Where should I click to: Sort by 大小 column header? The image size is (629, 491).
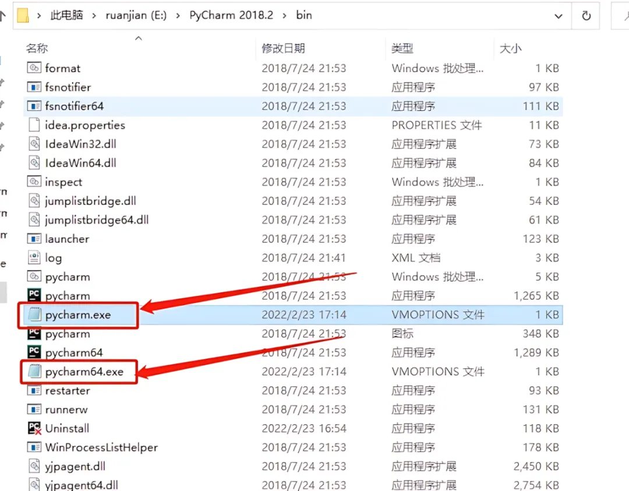pos(510,48)
